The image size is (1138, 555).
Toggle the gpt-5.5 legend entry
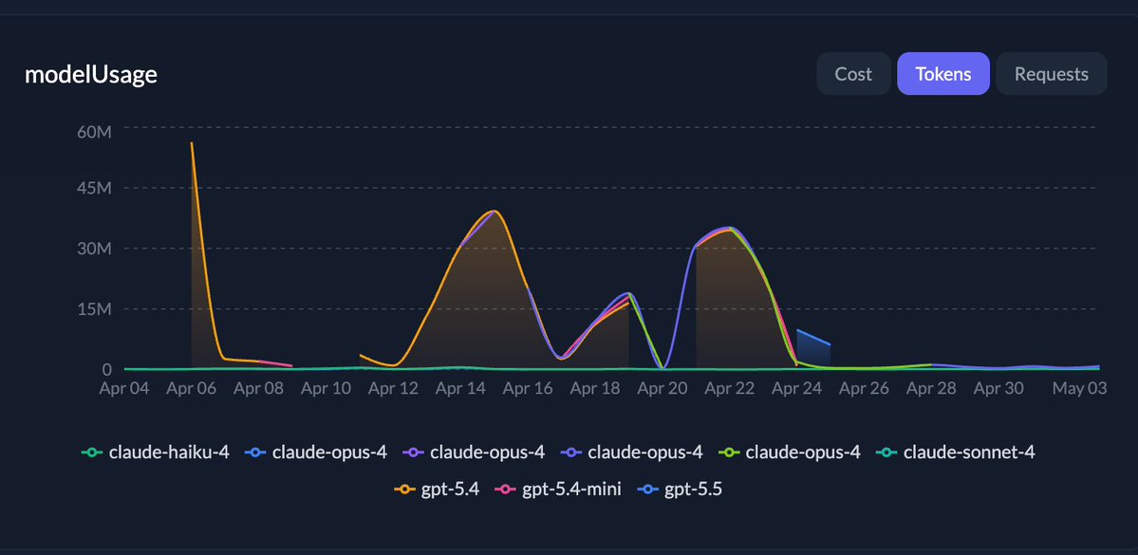(680, 490)
